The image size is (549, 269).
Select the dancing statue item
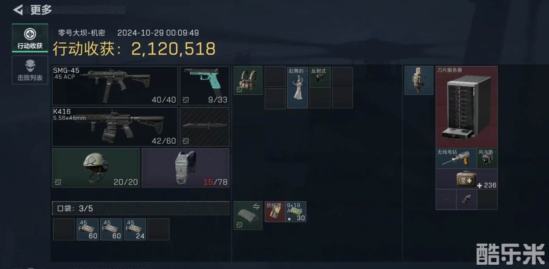298,87
